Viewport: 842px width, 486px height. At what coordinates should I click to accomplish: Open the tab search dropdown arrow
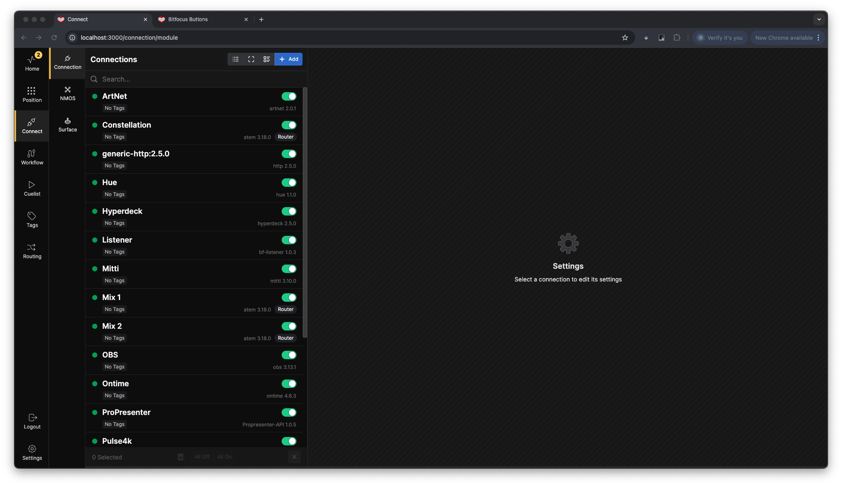coord(819,19)
